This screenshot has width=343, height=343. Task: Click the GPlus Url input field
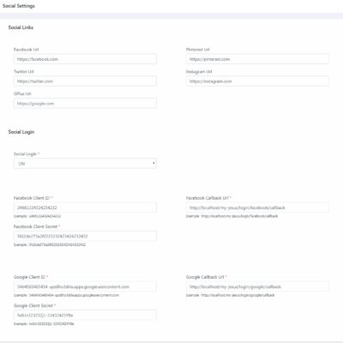tap(85, 104)
